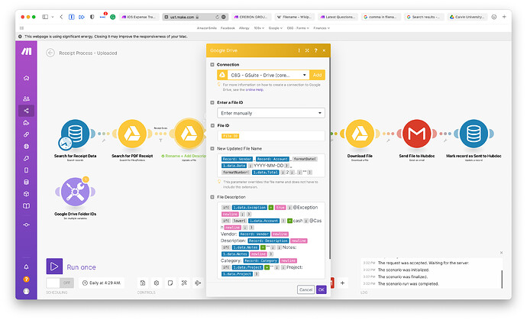The image size is (527, 320).
Task: Select the Search for Receipt Data module
Action: 75,134
